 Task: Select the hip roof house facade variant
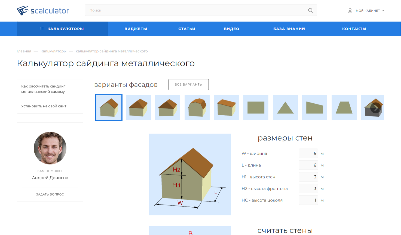coord(138,107)
